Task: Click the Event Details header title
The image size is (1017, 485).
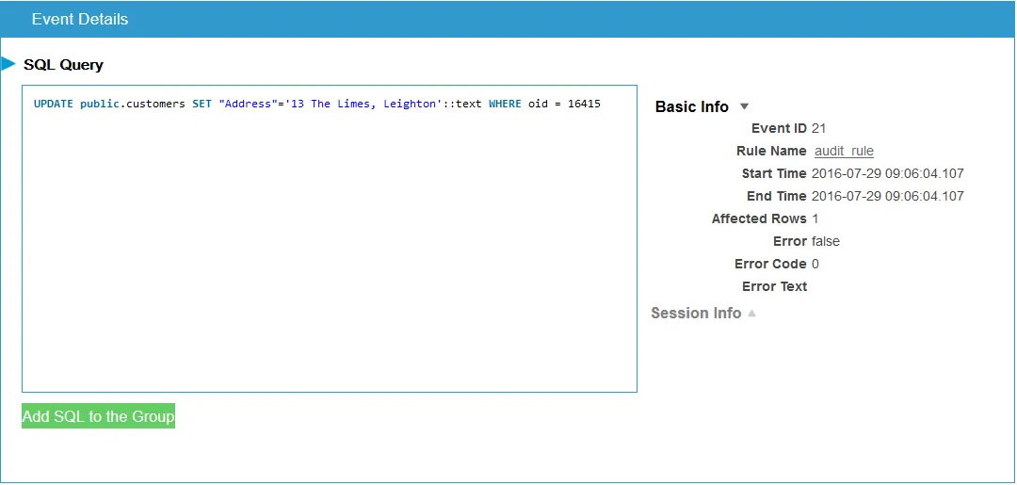Action: 80,19
